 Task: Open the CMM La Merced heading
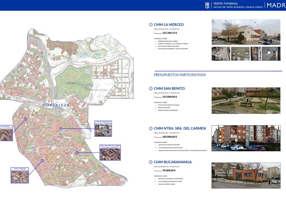(x=169, y=25)
